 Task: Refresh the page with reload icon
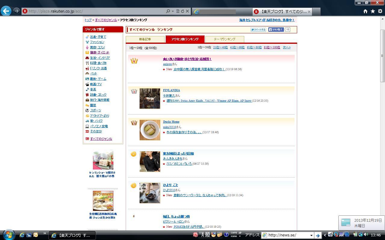point(183,11)
